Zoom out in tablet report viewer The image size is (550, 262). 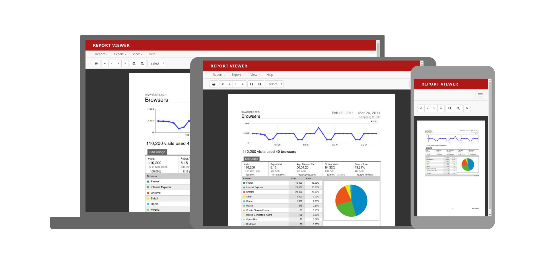click(x=252, y=84)
